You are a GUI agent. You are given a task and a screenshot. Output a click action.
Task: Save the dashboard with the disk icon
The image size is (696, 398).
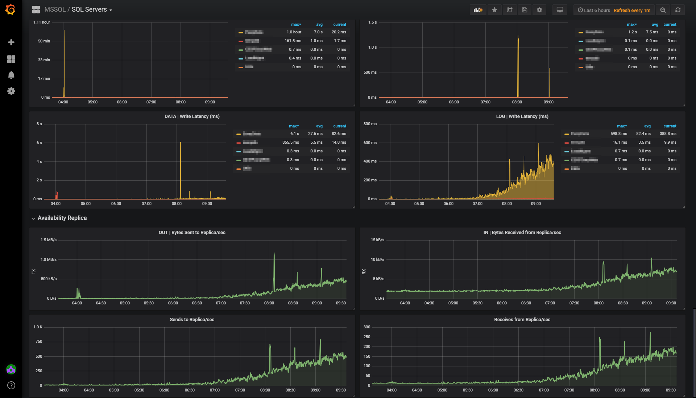coord(525,10)
